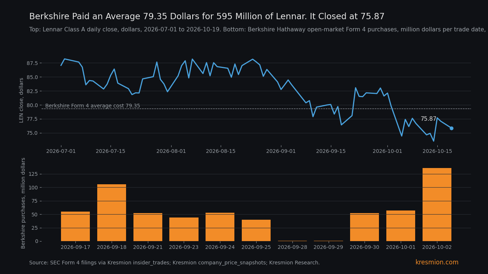Click the 2026-08-01 tick label on the price chart
Viewport: 488px width, 274px height.
[x=171, y=151]
